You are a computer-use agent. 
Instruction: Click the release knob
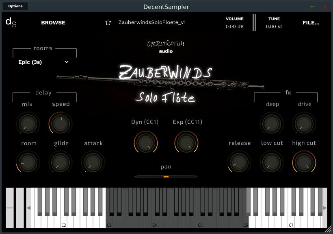[239, 162]
